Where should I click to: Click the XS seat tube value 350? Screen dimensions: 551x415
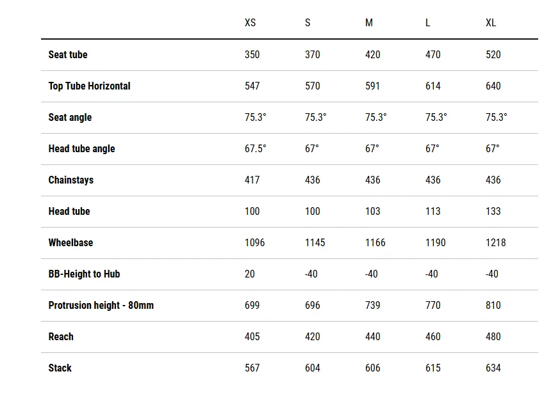(x=252, y=55)
